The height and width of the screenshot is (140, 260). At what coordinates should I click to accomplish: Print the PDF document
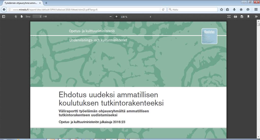coord(235,16)
